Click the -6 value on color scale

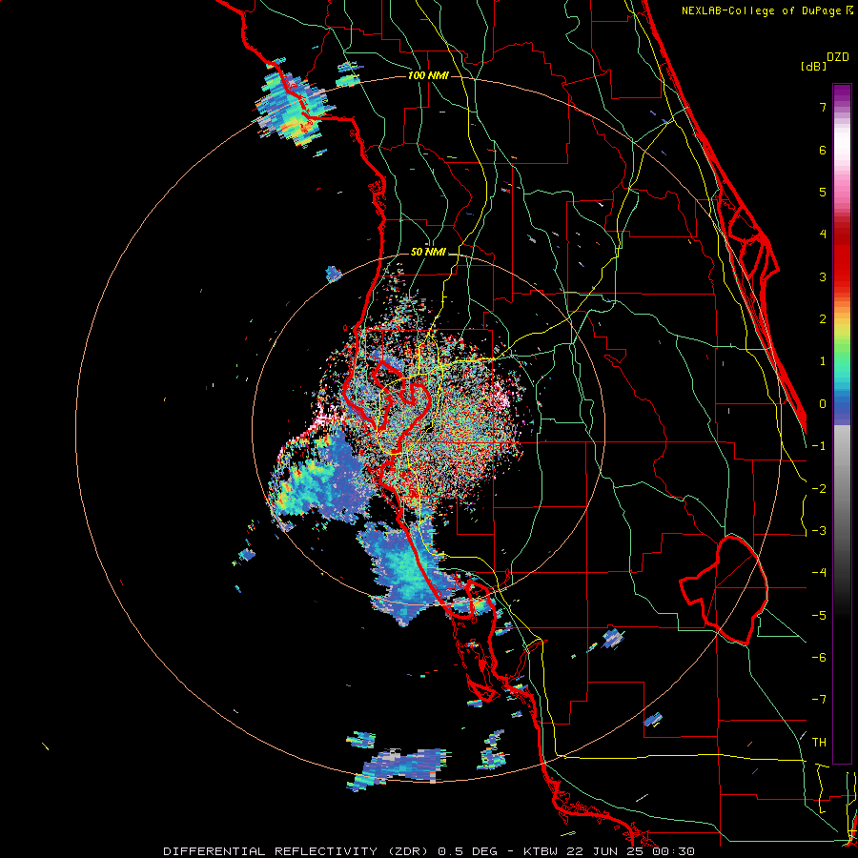(819, 658)
